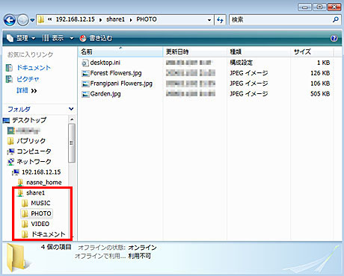This screenshot has width=344, height=276.
Task: Open the recent pages dropdown arrow
Action: (x=32, y=20)
